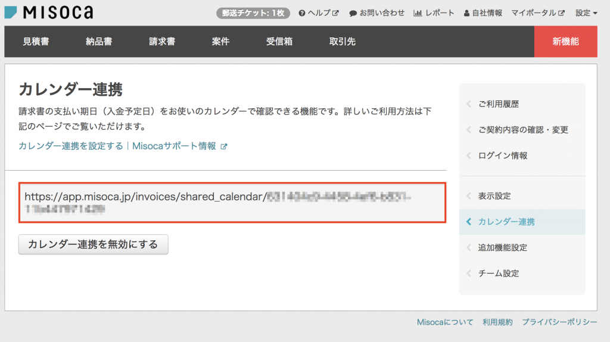This screenshot has width=610, height=342.
Task: Go to the 請求書 tab
Action: click(x=162, y=42)
